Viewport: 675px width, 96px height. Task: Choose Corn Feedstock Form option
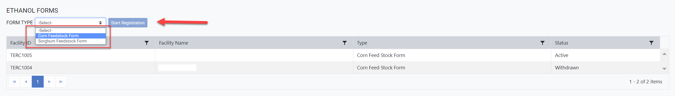pos(71,36)
